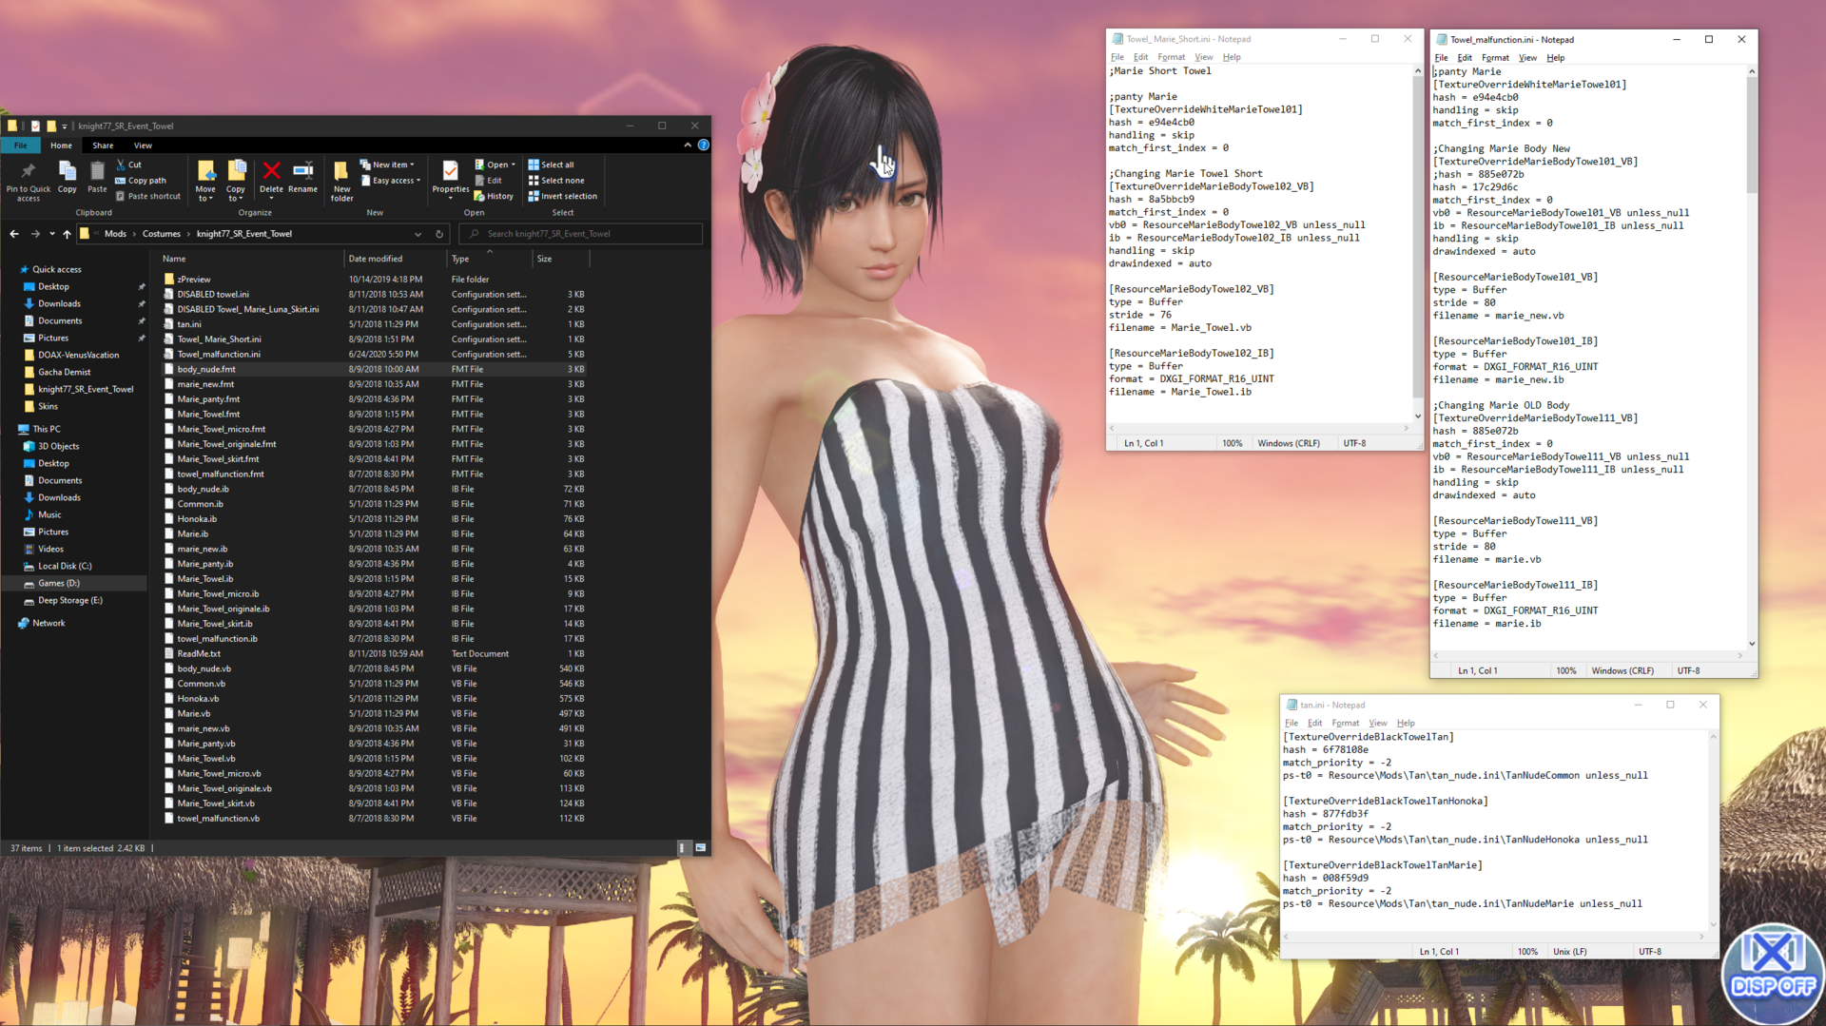Open the Move to dropdown

click(x=205, y=181)
